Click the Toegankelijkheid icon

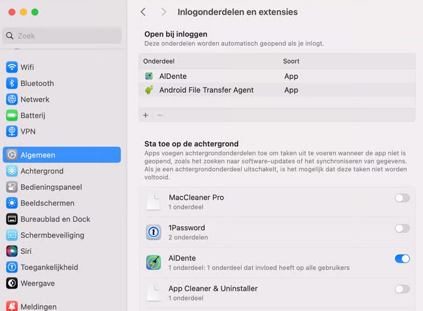point(12,267)
